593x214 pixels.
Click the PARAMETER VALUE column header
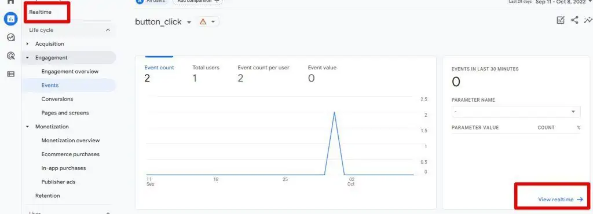pyautogui.click(x=475, y=128)
